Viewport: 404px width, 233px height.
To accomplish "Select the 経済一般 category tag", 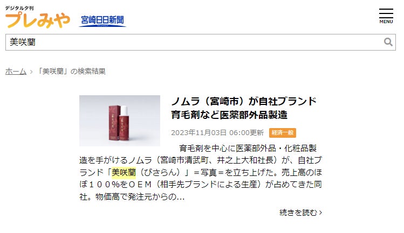I will [x=283, y=133].
